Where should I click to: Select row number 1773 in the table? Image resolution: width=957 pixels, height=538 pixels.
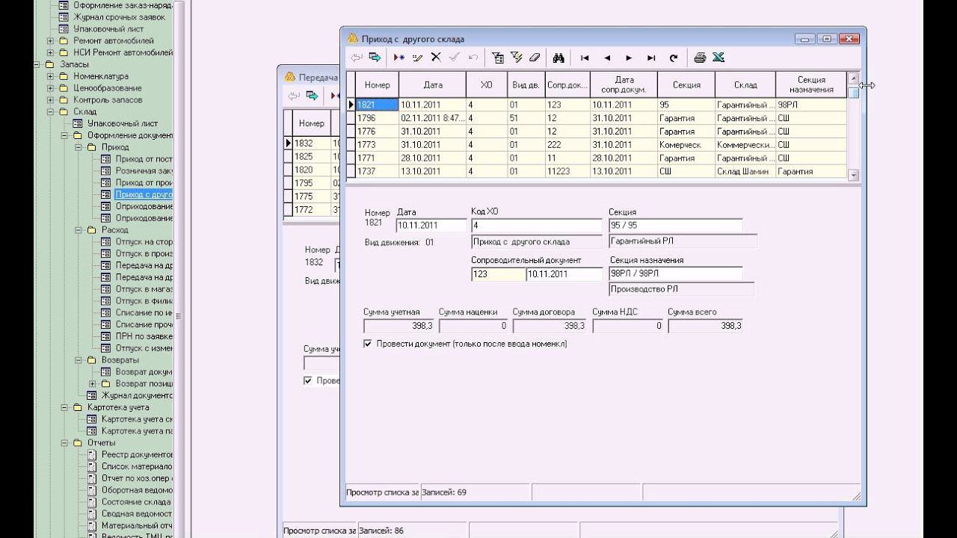point(376,145)
